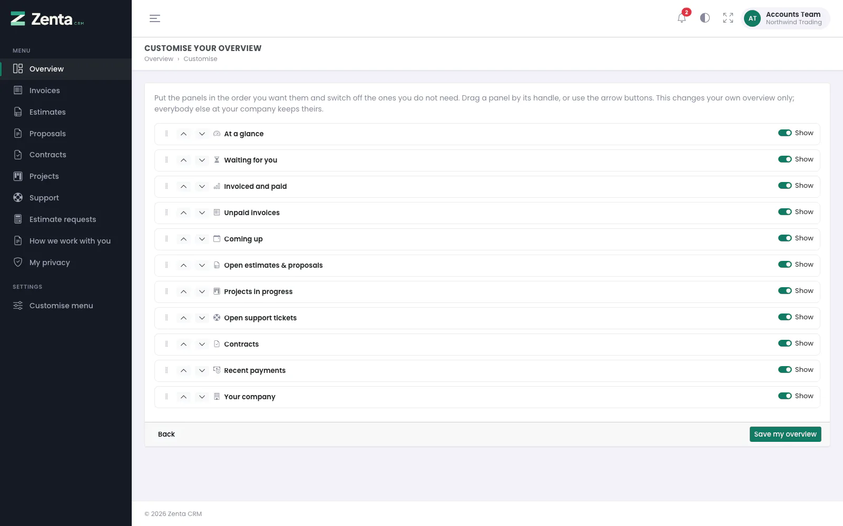Move Contracts panel down
The height and width of the screenshot is (526, 843).
coord(202,344)
